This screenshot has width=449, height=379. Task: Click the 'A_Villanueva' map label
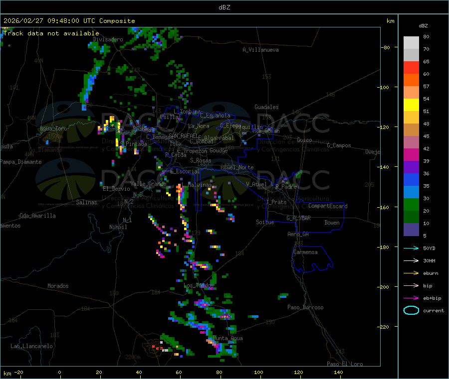point(260,50)
